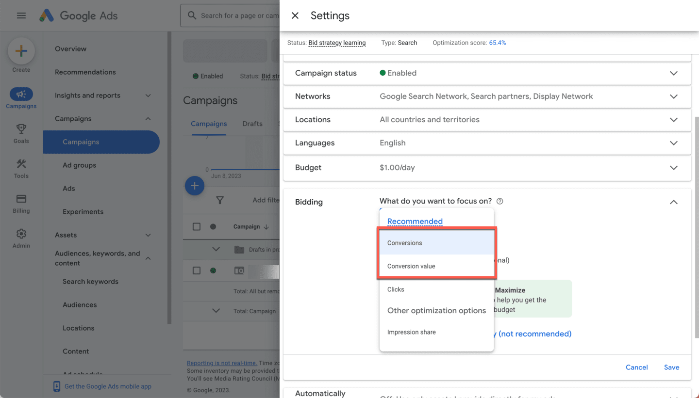Image resolution: width=699 pixels, height=398 pixels.
Task: Close the Settings panel with X
Action: pos(295,16)
